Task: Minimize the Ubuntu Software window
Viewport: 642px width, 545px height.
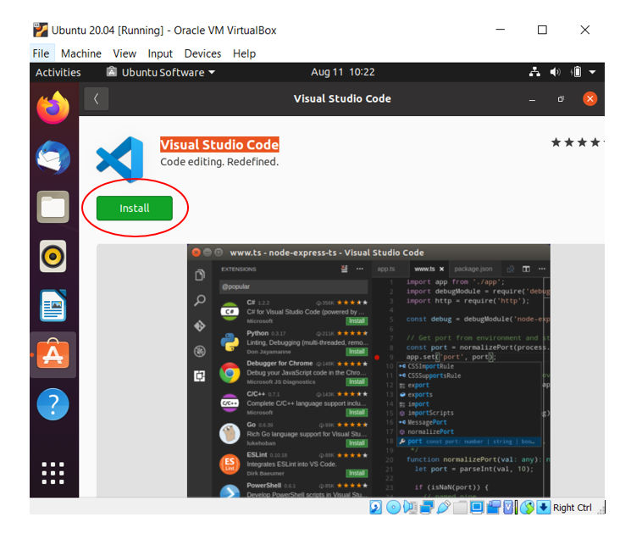Action: 532,99
